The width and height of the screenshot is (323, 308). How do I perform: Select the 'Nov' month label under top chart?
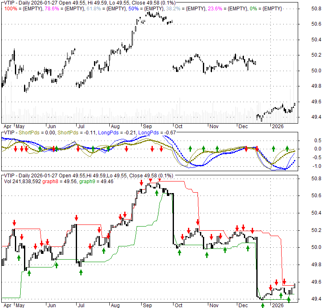(x=214, y=127)
